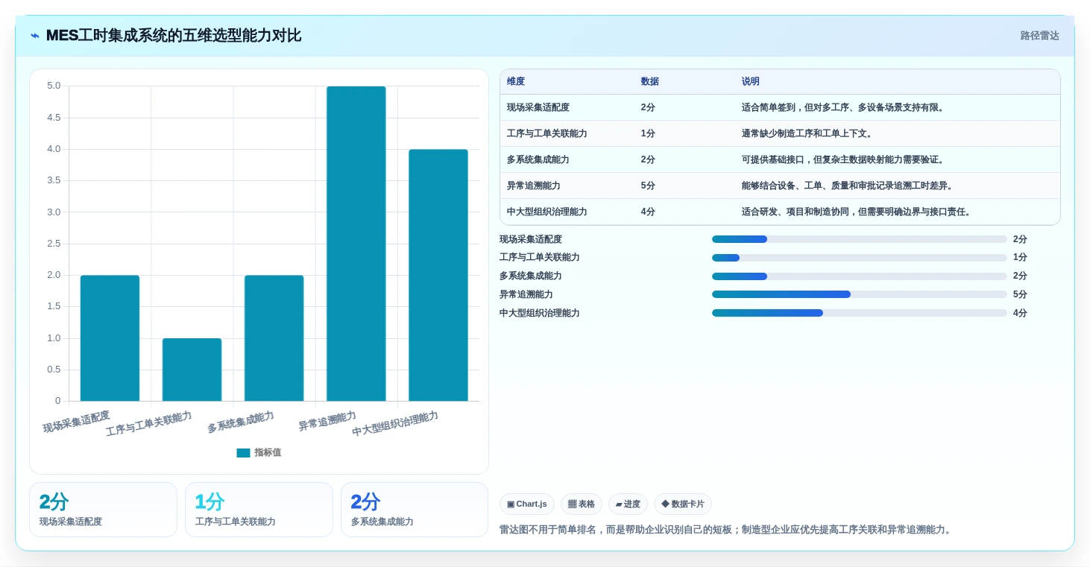The width and height of the screenshot is (1090, 567).
Task: Click the 现场采集适配度 progress bar
Action: (x=859, y=239)
